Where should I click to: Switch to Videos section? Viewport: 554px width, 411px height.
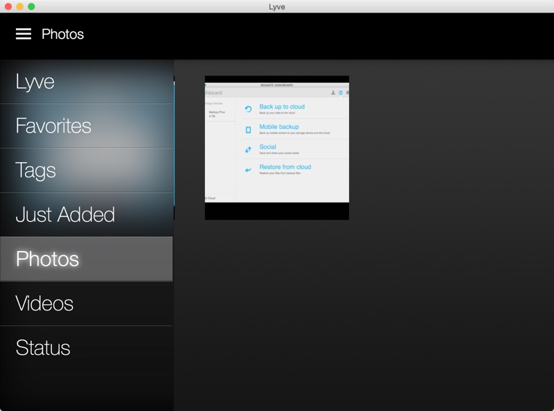(x=87, y=304)
